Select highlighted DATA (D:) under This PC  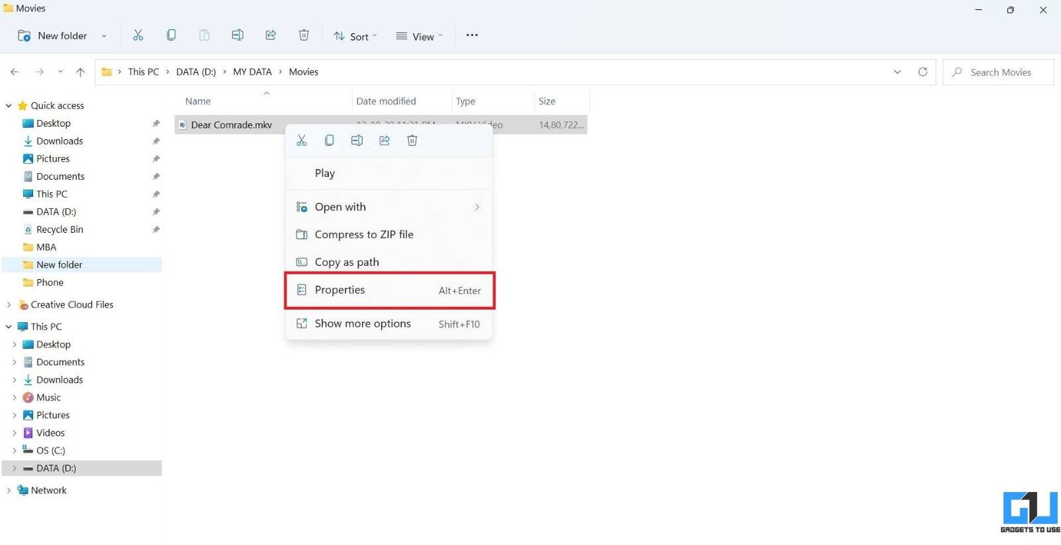click(82, 468)
